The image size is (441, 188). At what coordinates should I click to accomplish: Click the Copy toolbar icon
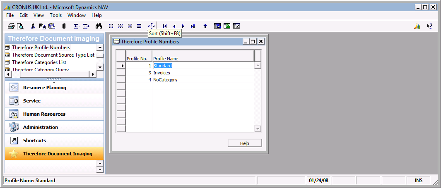[x=42, y=26]
